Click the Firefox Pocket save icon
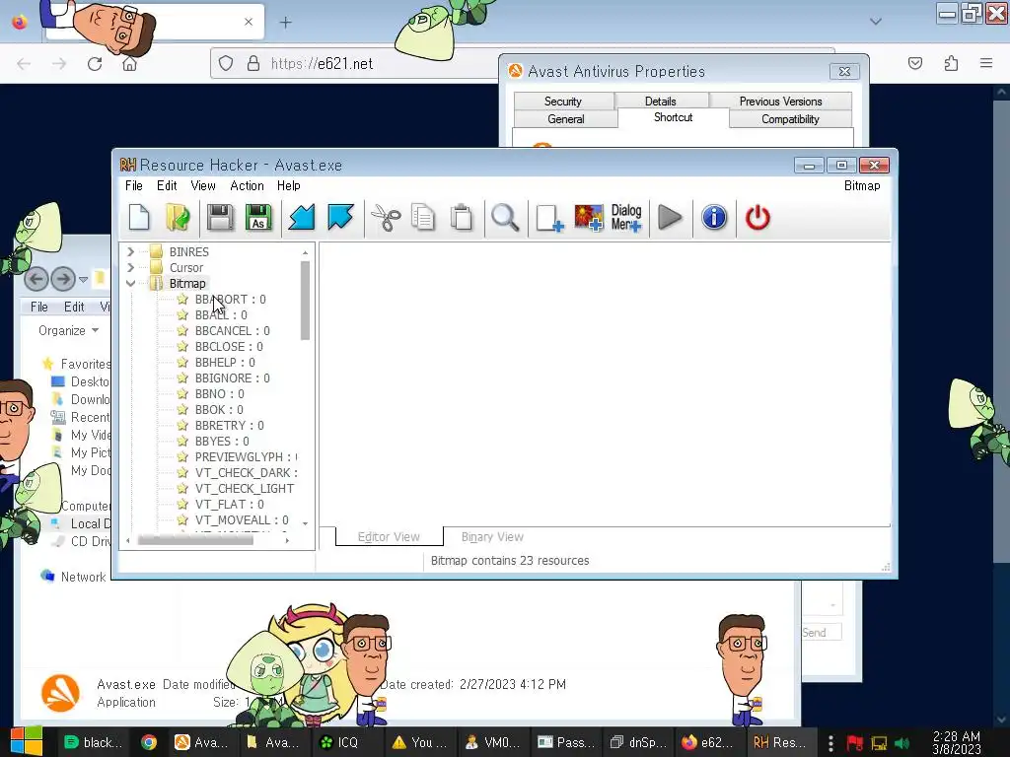This screenshot has width=1010, height=757. [914, 63]
